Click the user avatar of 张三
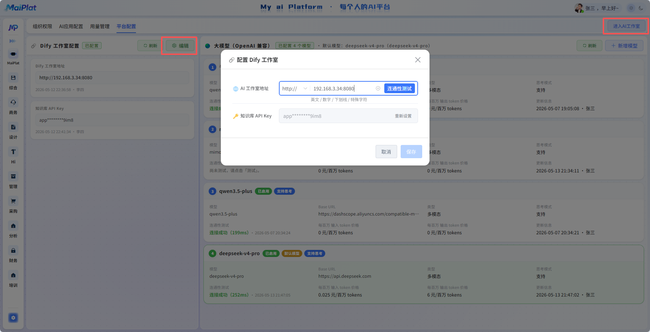Image resolution: width=650 pixels, height=332 pixels. (579, 8)
